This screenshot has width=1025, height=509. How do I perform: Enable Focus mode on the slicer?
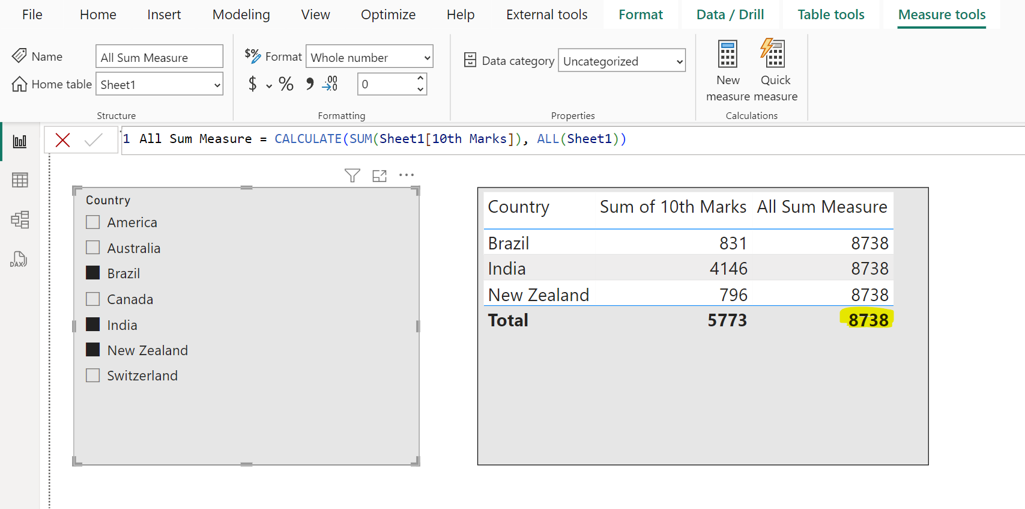click(x=379, y=175)
